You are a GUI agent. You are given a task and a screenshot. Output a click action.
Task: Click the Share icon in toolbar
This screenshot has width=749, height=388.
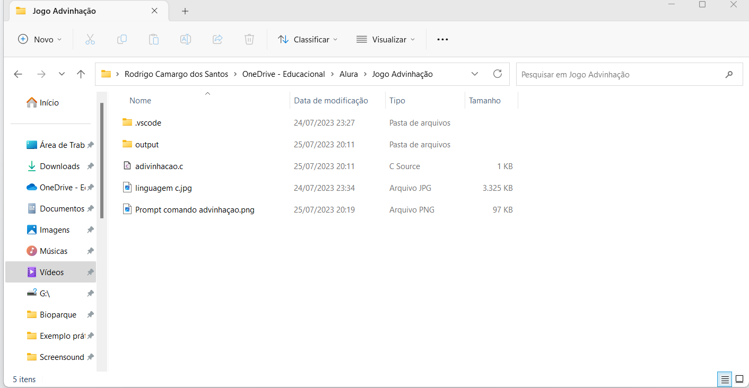point(217,39)
